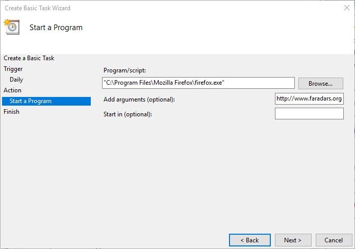The width and height of the screenshot is (355, 249).
Task: Click the Create Basic Task Wizard title bar
Action: (x=153, y=8)
